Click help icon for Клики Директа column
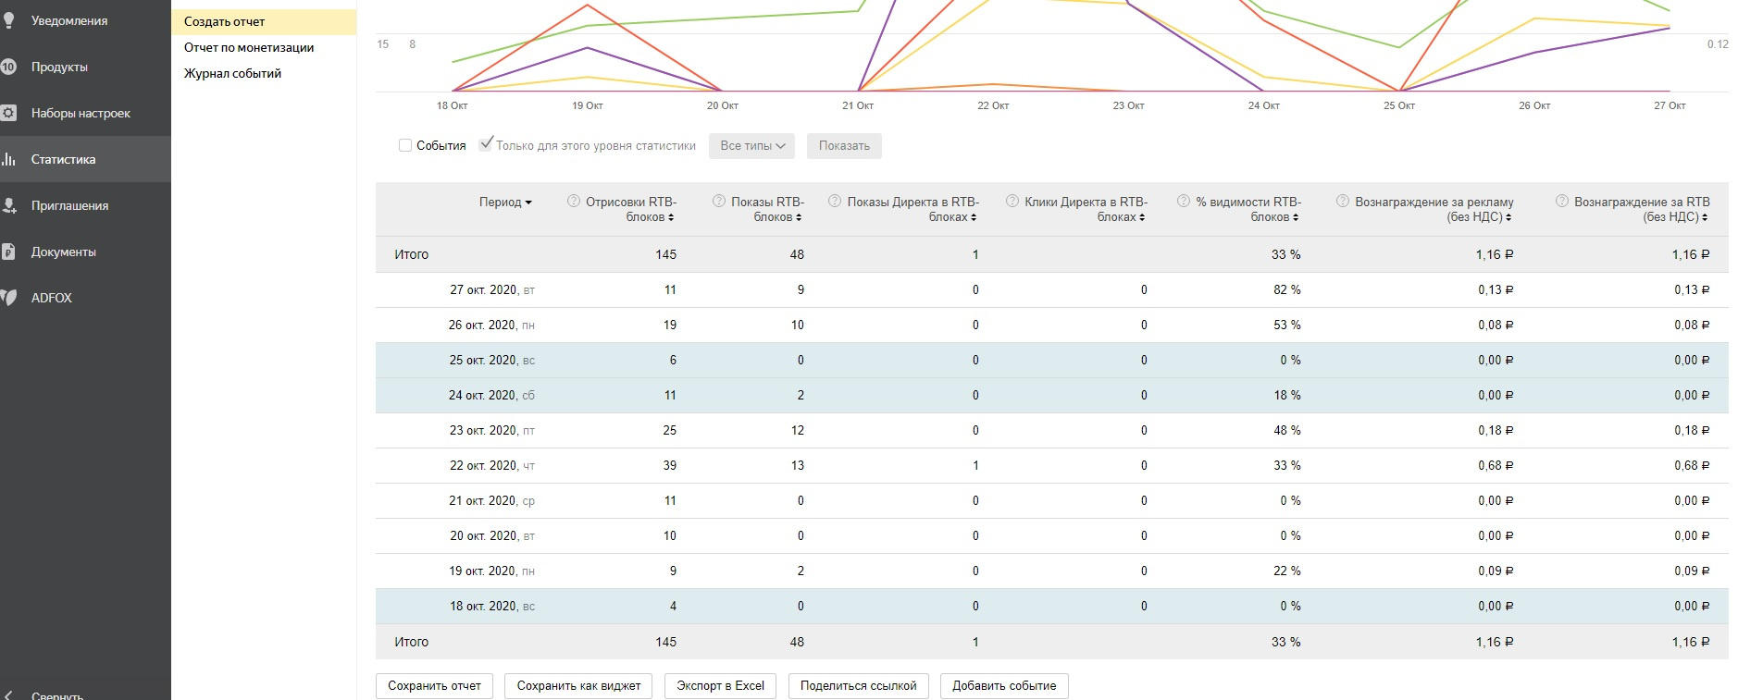 coord(1012,202)
